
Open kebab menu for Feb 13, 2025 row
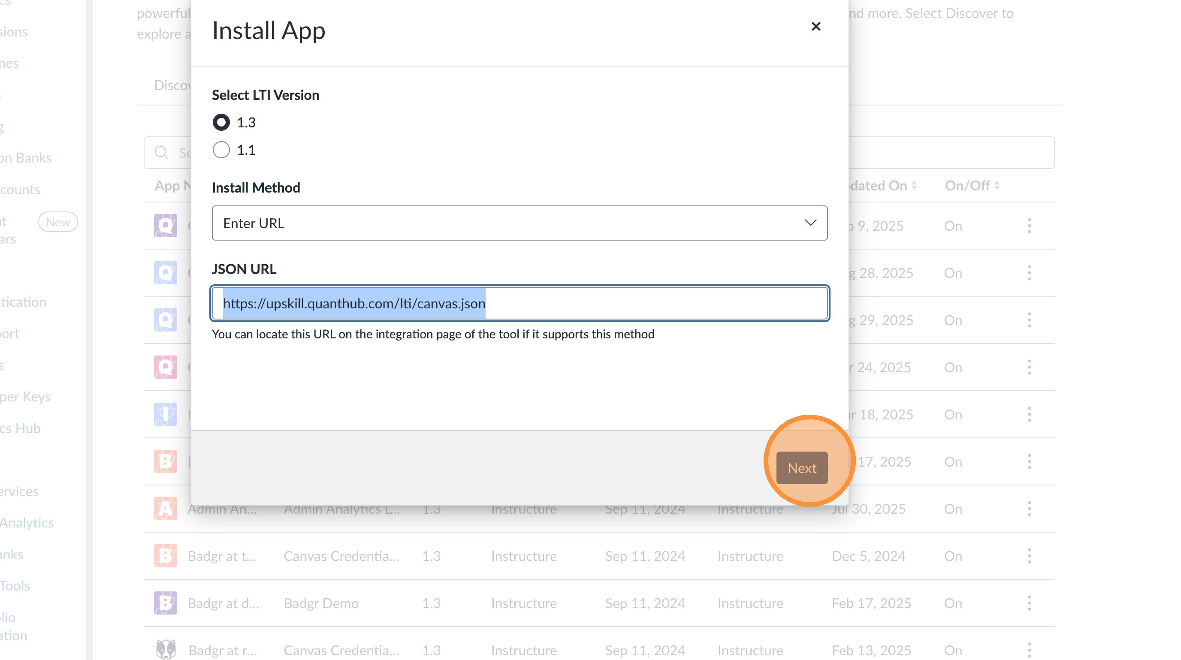1029,649
